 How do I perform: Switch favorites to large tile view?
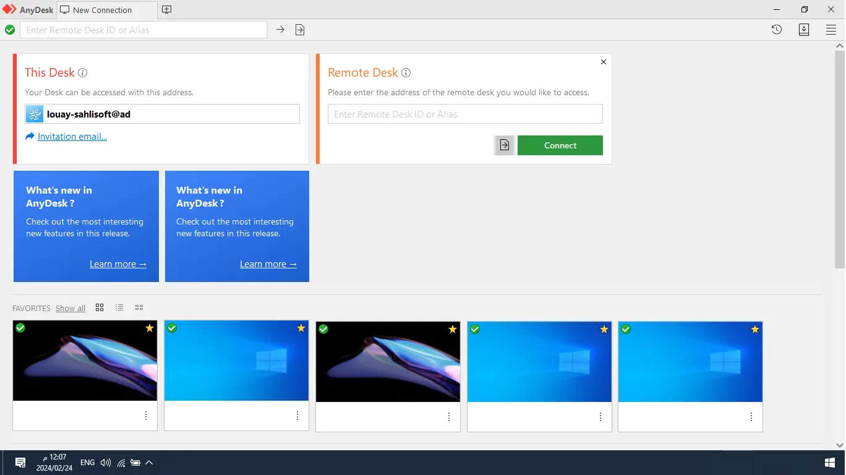100,307
